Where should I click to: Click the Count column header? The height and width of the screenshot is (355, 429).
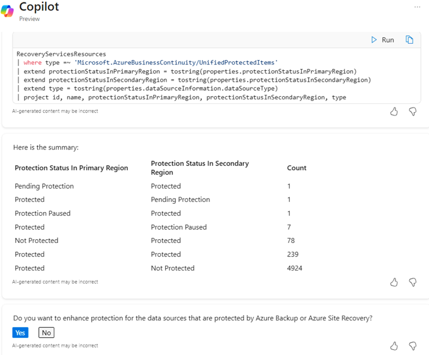coord(297,168)
